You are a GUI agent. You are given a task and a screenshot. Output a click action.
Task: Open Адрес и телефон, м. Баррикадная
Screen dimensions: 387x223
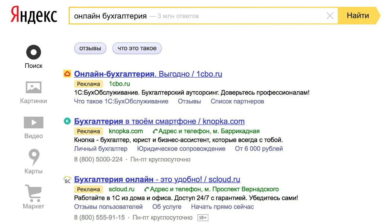(206, 131)
